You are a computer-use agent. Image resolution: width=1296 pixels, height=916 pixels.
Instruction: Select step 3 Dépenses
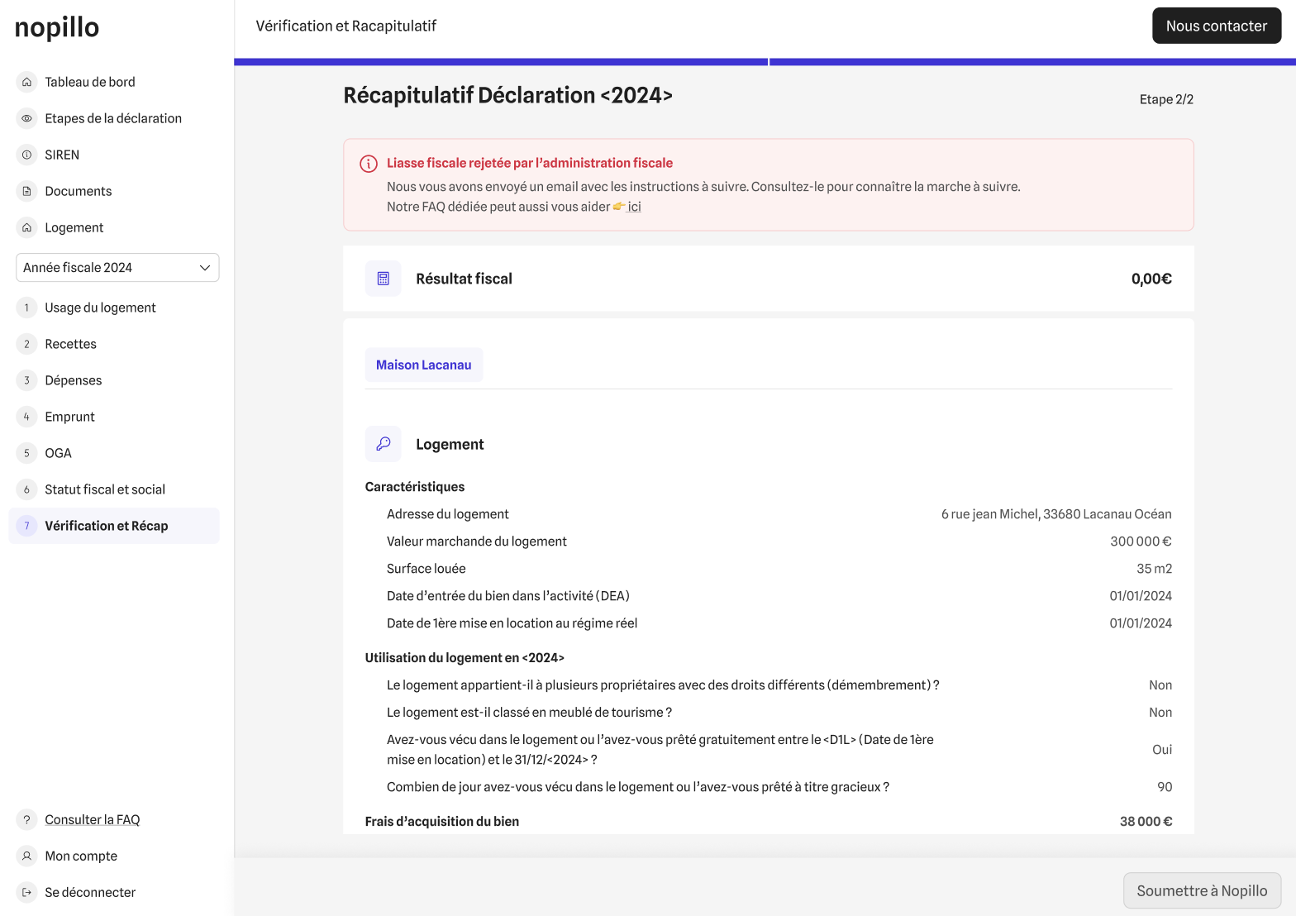[x=74, y=380]
